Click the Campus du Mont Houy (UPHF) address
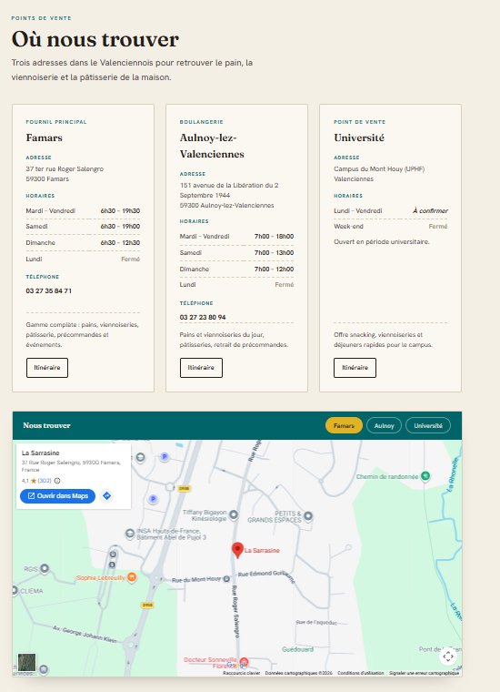Image resolution: width=500 pixels, height=692 pixels. (379, 169)
